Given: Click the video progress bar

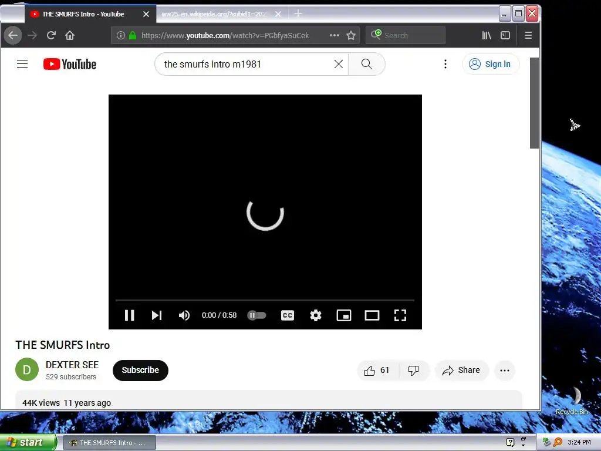Looking at the screenshot, I should coord(265,300).
